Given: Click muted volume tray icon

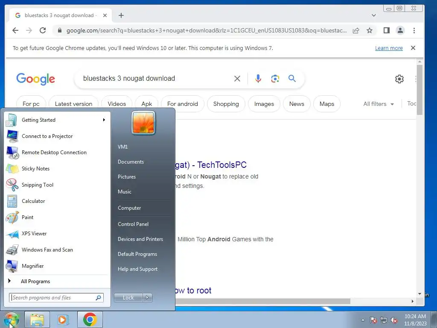Looking at the screenshot, I should [x=394, y=320].
